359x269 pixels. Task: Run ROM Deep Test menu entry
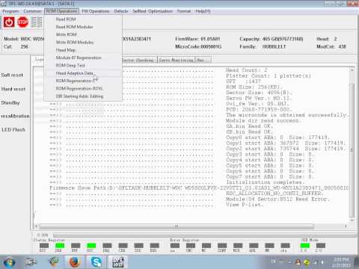83,66
